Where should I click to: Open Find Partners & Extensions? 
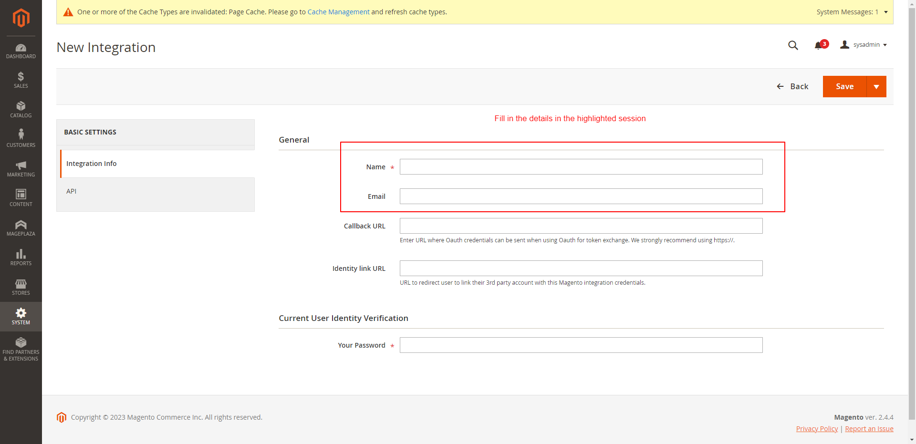point(21,349)
